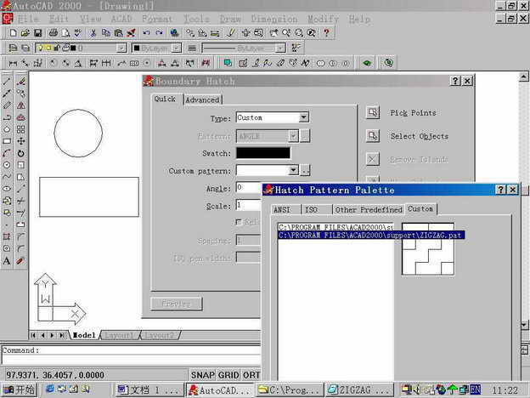Toggle SNAP mode in status bar

point(202,374)
